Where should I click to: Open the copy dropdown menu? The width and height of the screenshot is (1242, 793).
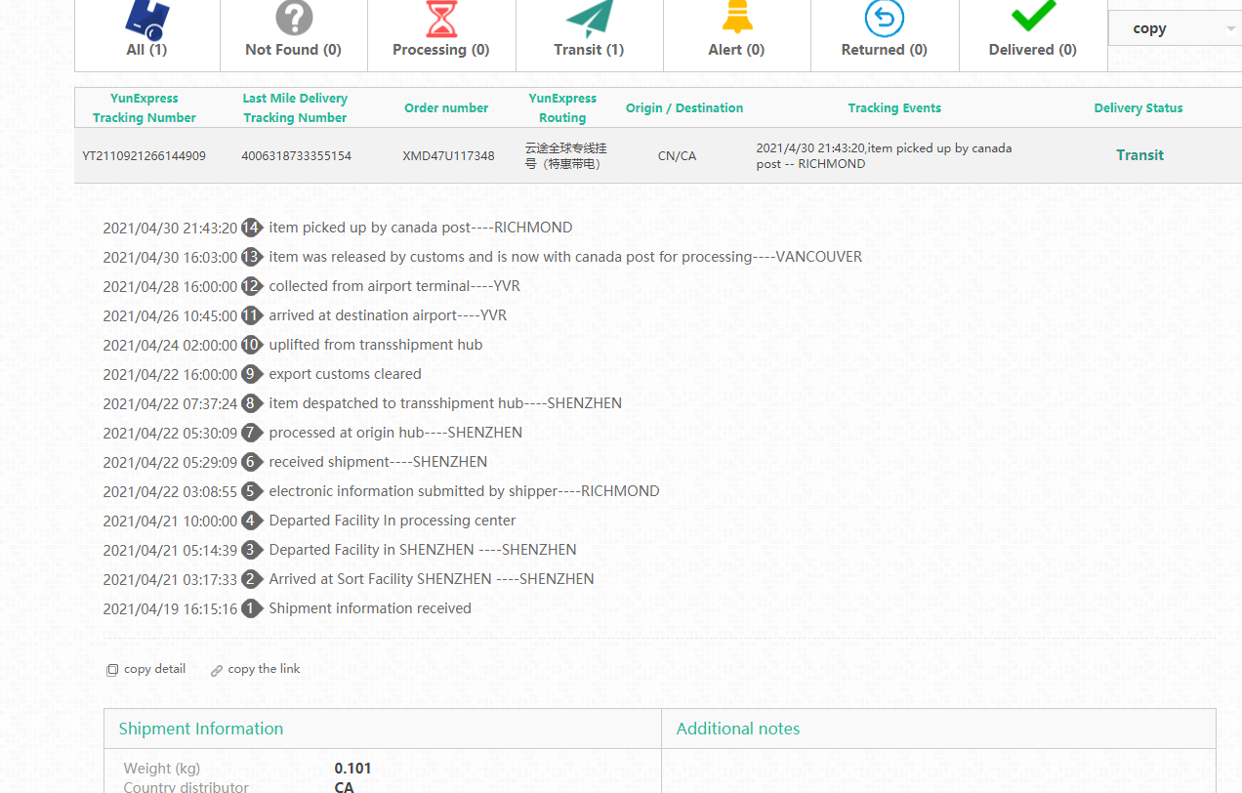tap(1175, 28)
